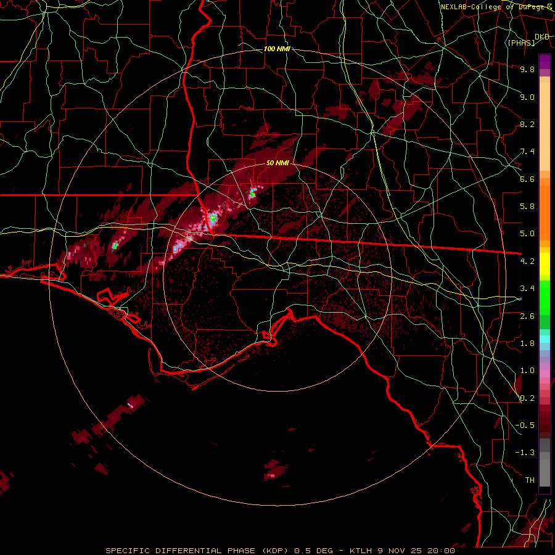Click the 9.8 value on the color scale
Image resolution: width=555 pixels, height=555 pixels.
(x=527, y=69)
